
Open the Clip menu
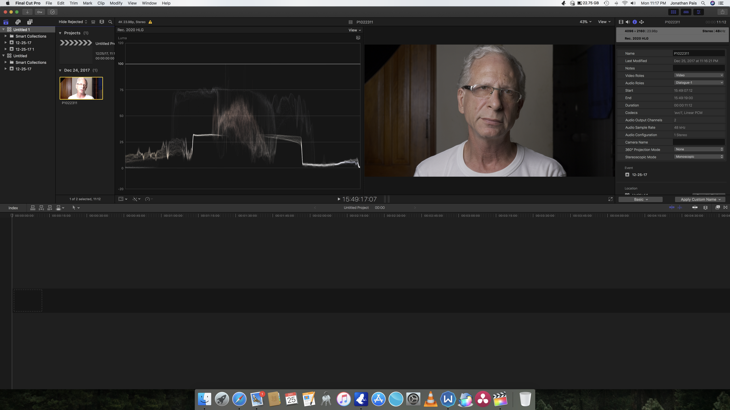101,3
